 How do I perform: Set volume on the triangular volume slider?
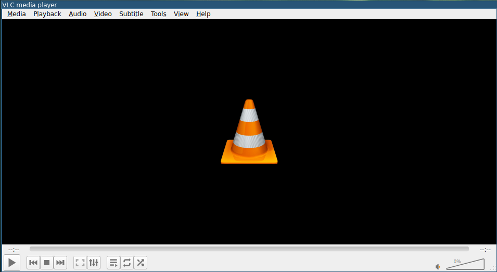click(465, 264)
